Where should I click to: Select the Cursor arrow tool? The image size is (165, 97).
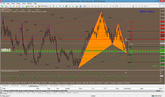(117, 6)
